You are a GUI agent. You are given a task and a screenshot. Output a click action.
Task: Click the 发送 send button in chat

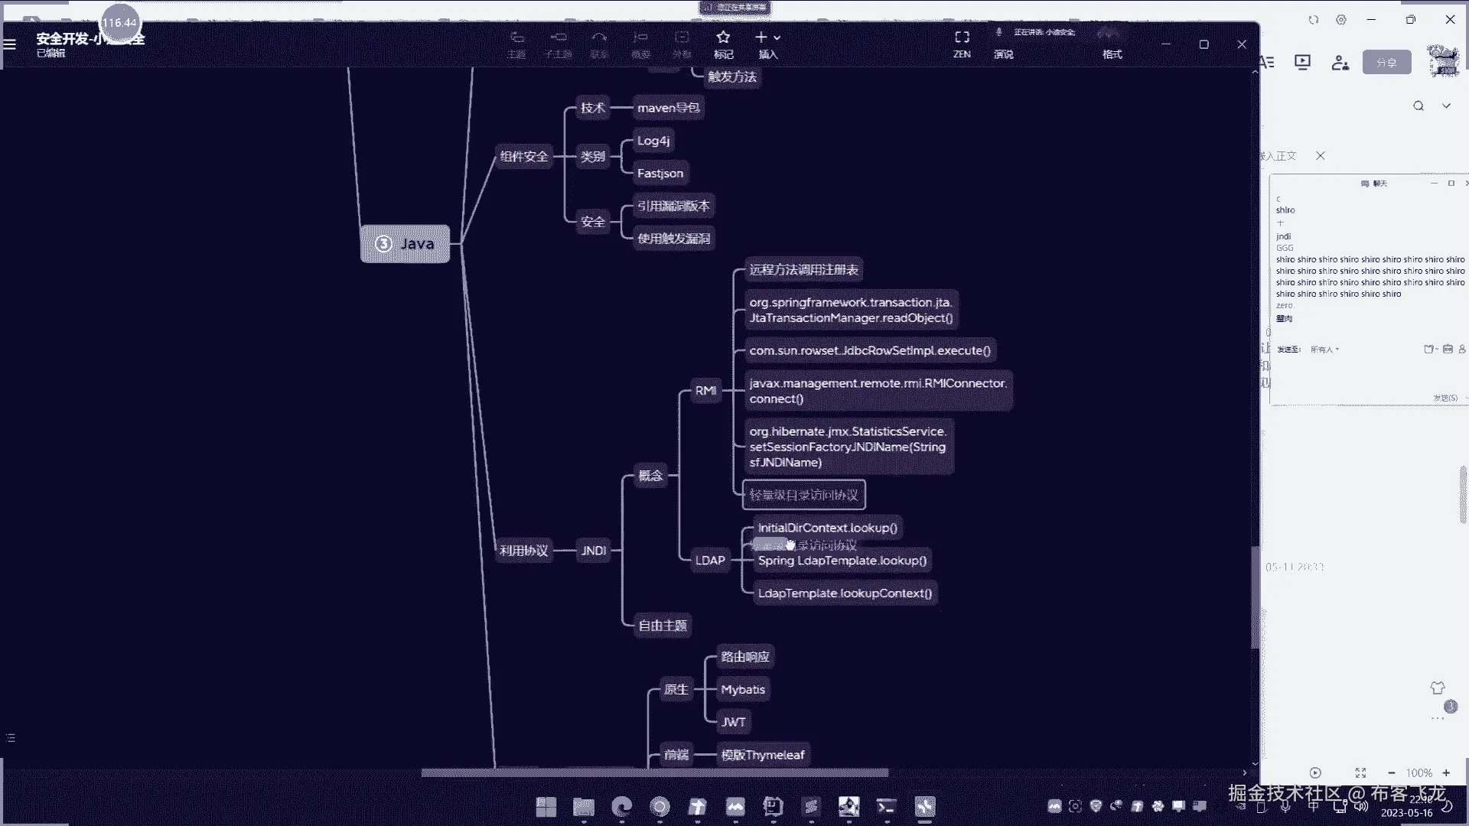tap(1445, 398)
